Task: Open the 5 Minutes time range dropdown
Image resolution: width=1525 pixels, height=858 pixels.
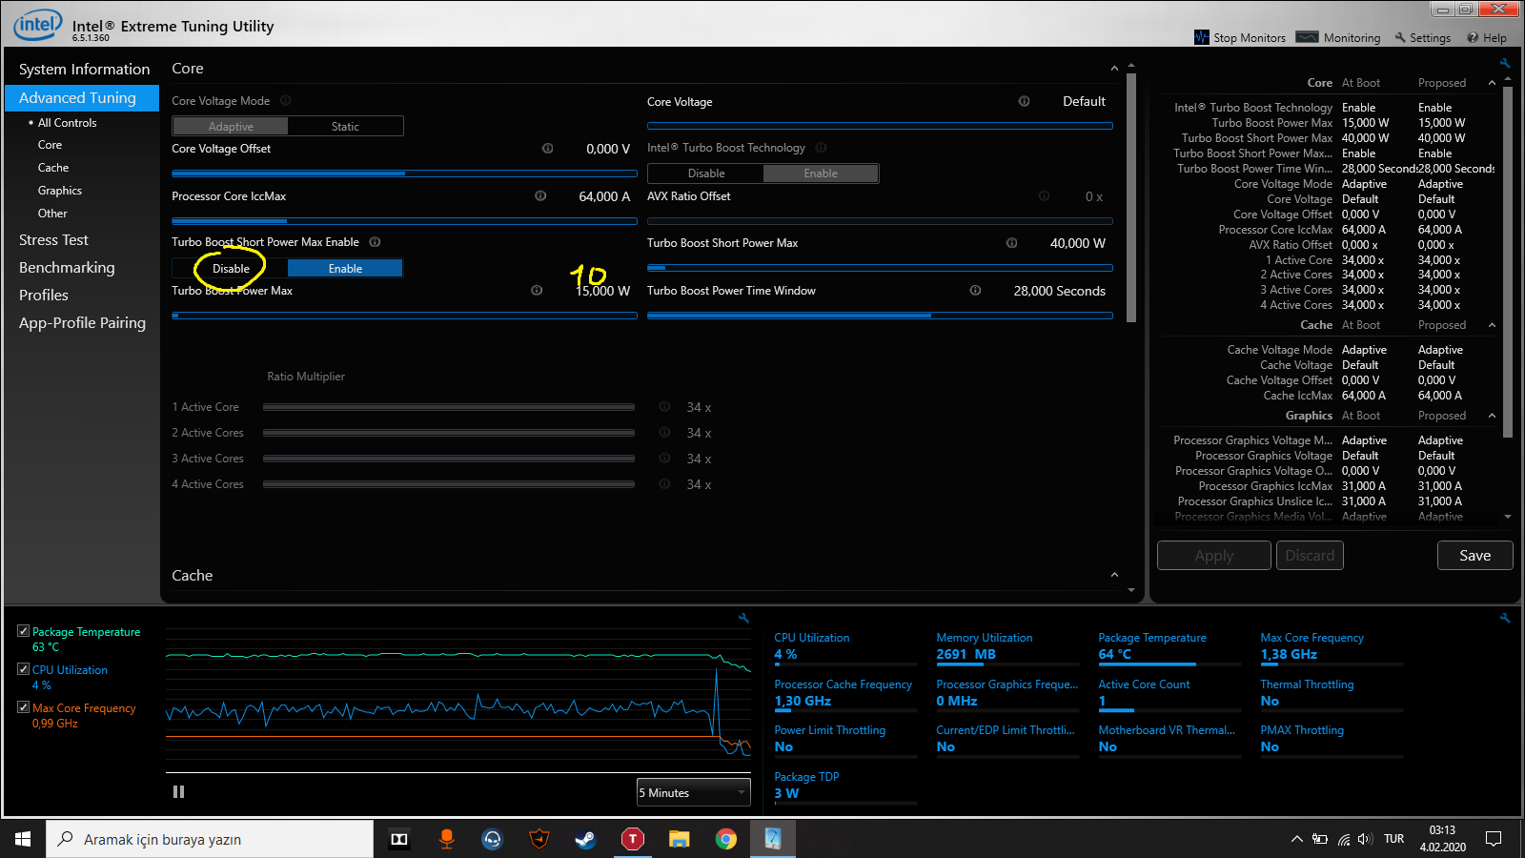Action: click(x=693, y=793)
